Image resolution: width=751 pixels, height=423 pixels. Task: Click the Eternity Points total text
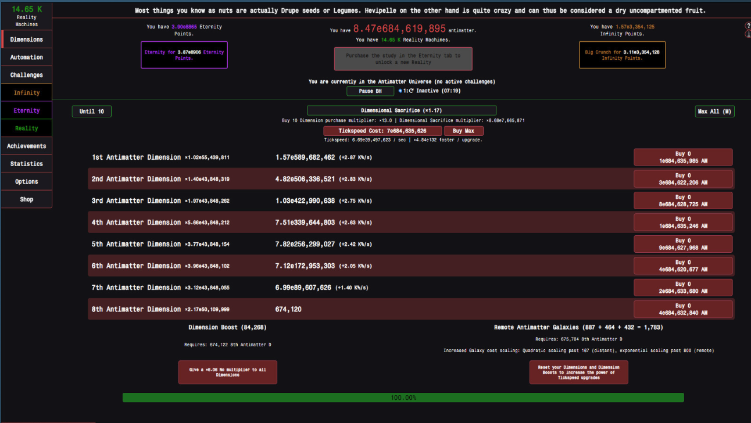pyautogui.click(x=184, y=30)
